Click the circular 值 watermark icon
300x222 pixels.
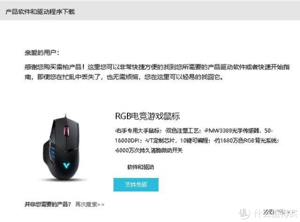tap(244, 213)
